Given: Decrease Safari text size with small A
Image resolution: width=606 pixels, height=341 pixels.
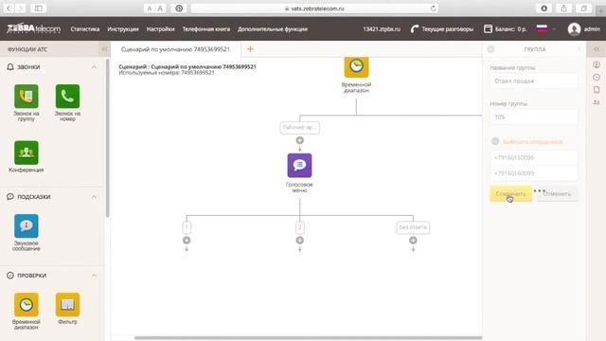Looking at the screenshot, I should [x=150, y=9].
